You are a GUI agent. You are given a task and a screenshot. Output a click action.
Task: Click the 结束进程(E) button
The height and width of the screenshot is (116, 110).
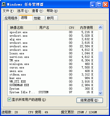coord(90,100)
